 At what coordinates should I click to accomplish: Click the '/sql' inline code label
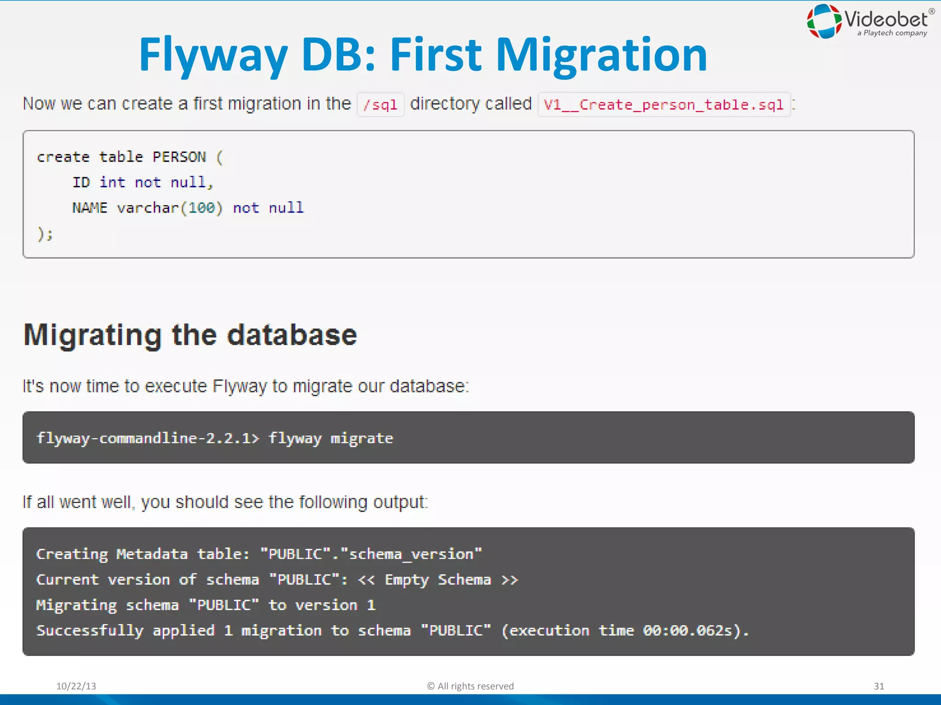tap(380, 105)
